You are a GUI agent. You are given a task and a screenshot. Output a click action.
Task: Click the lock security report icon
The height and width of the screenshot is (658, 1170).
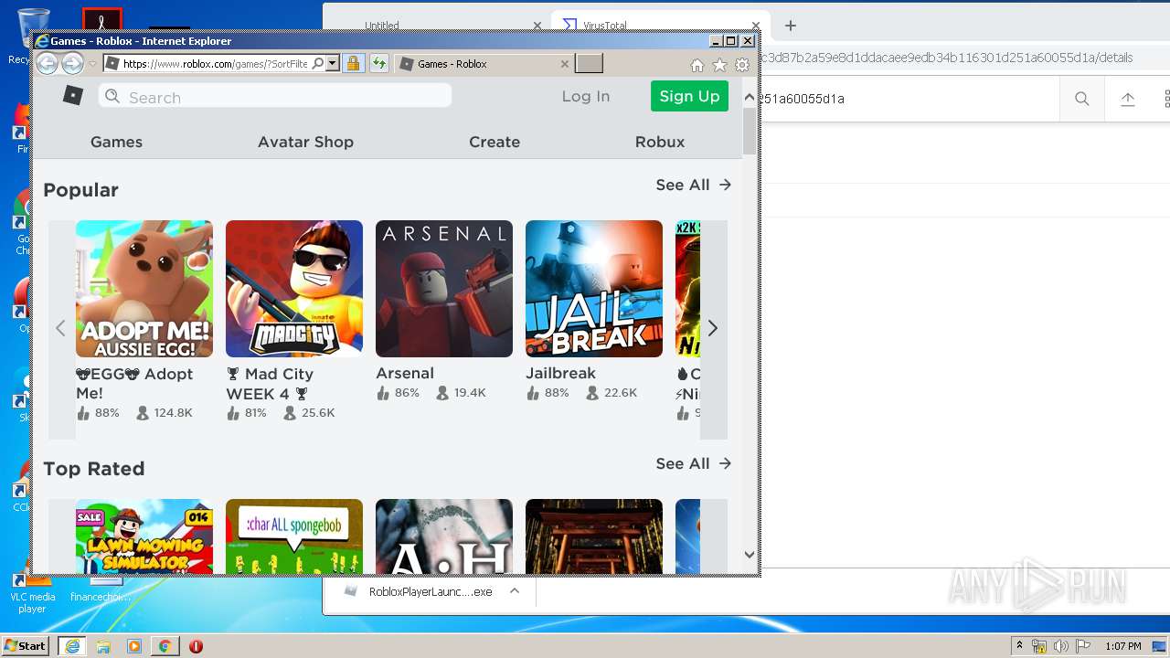pyautogui.click(x=353, y=64)
